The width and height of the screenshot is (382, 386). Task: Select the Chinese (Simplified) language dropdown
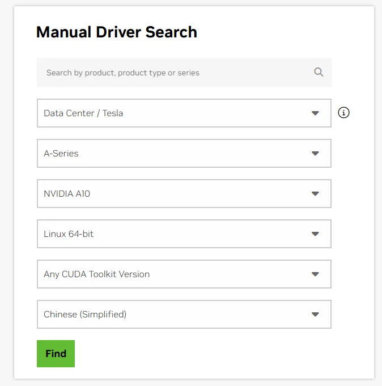pos(184,315)
